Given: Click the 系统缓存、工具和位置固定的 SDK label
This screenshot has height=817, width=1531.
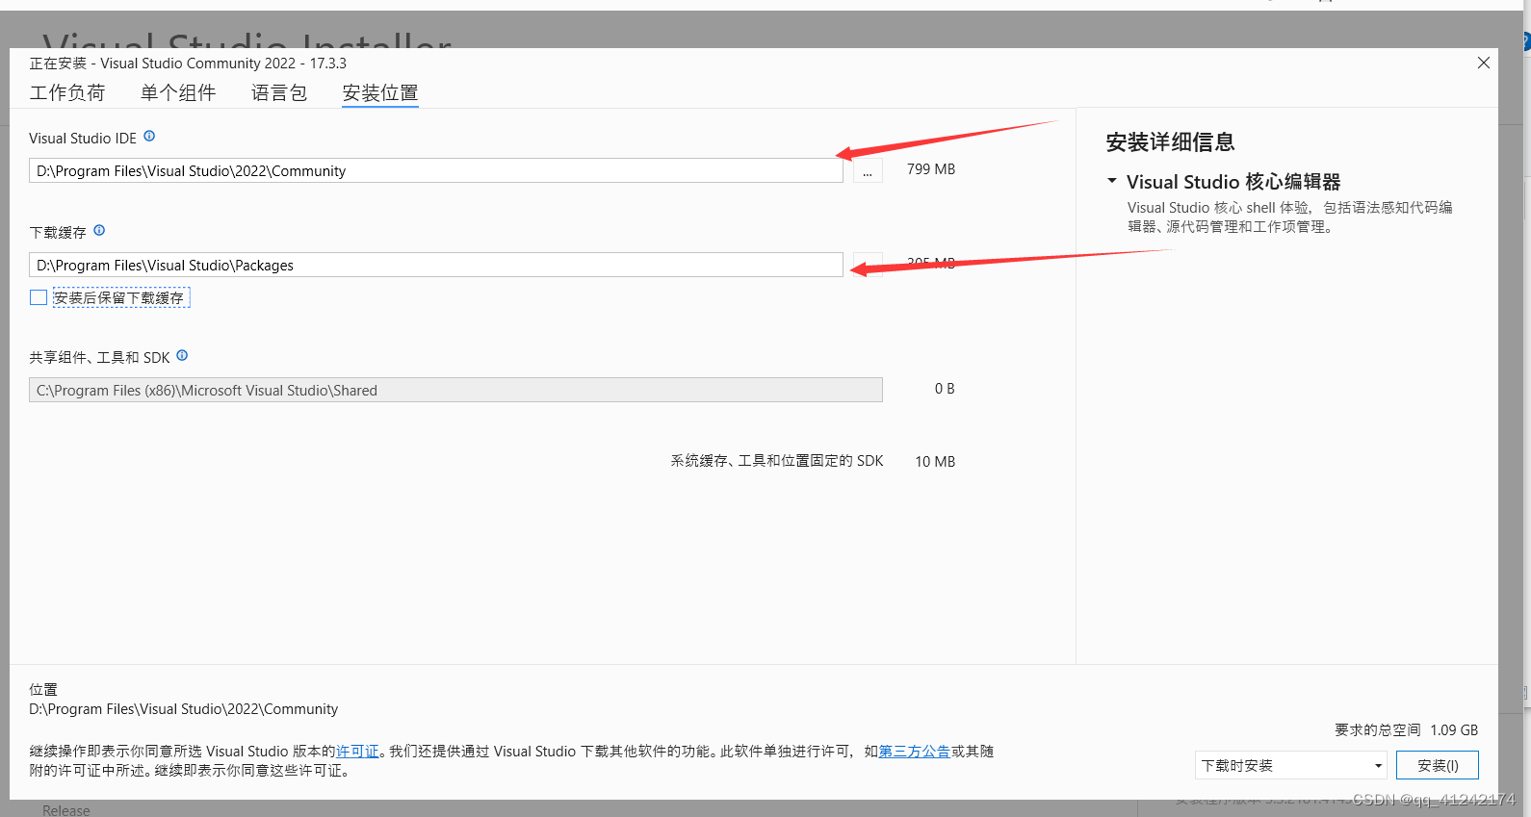Looking at the screenshot, I should [x=777, y=461].
